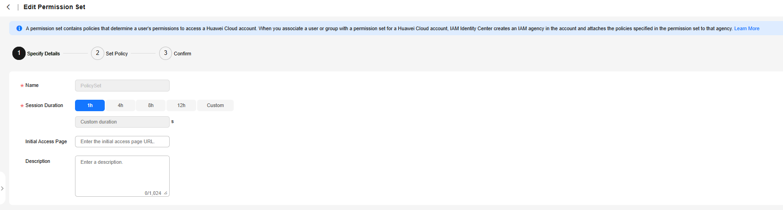Go back using the left arrow icon
This screenshot has height=210, width=783.
coord(8,7)
